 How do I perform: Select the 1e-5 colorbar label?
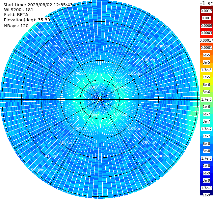point(206,77)
